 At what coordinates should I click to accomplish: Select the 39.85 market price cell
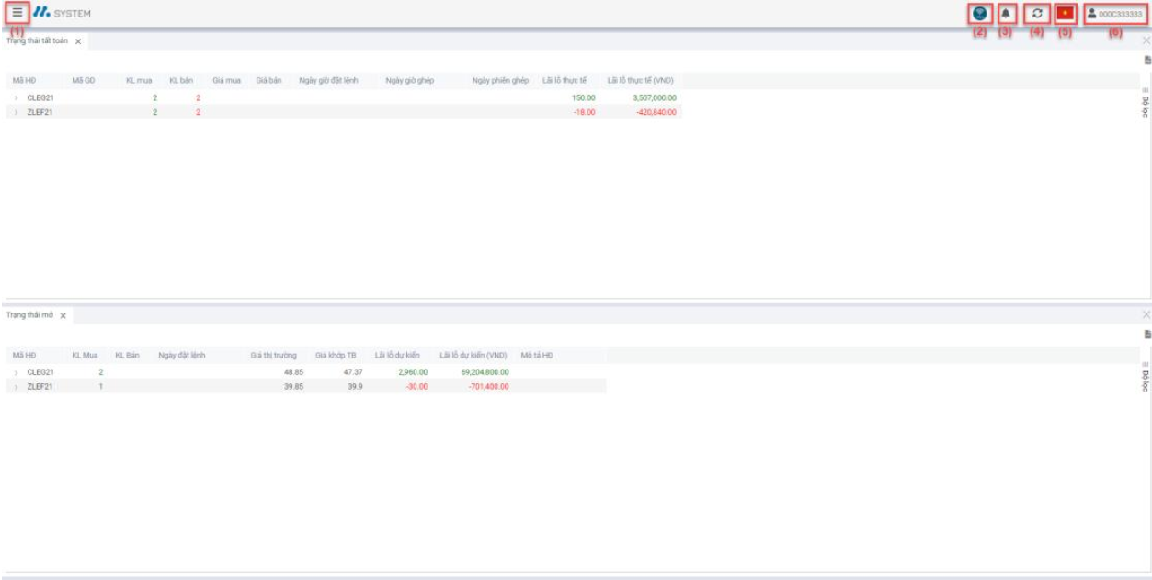click(x=293, y=387)
